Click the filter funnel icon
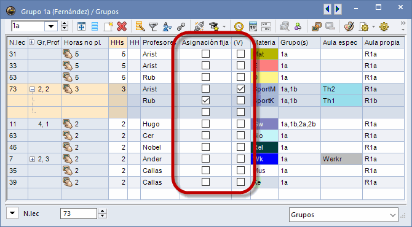 click(x=153, y=26)
